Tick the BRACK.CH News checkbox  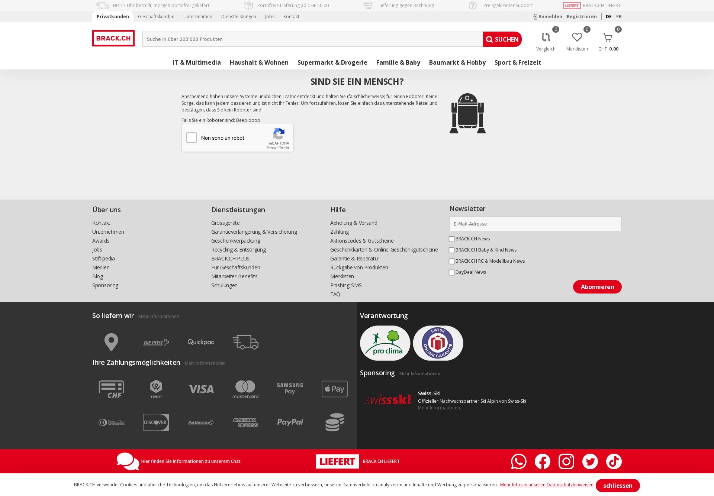(451, 239)
